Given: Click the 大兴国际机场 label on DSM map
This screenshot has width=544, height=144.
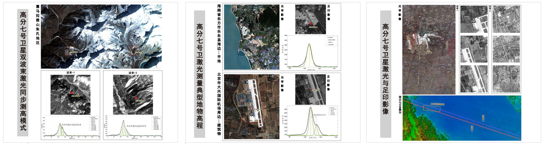Looking at the screenshot, I should (x=437, y=104).
